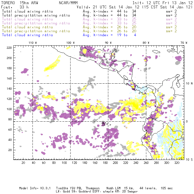Click vertical axis tick label 20
Viewport: 194px width, 194px height.
click(x=10, y=150)
